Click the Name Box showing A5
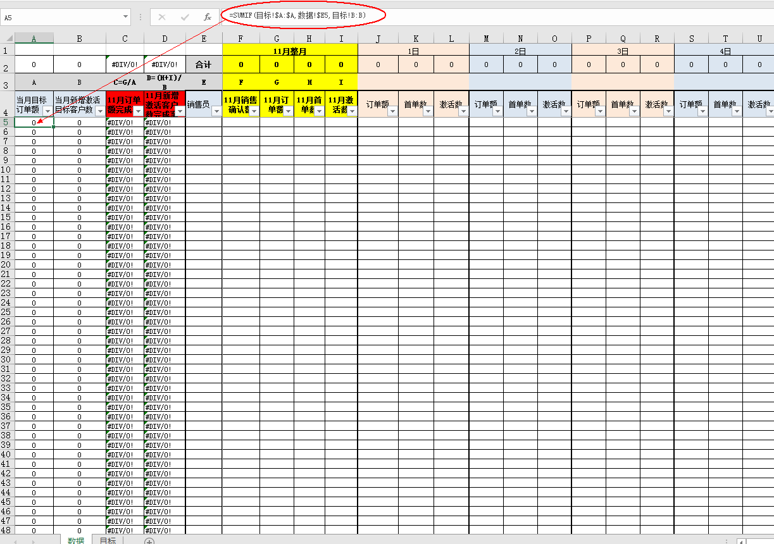This screenshot has width=774, height=544. [x=61, y=17]
